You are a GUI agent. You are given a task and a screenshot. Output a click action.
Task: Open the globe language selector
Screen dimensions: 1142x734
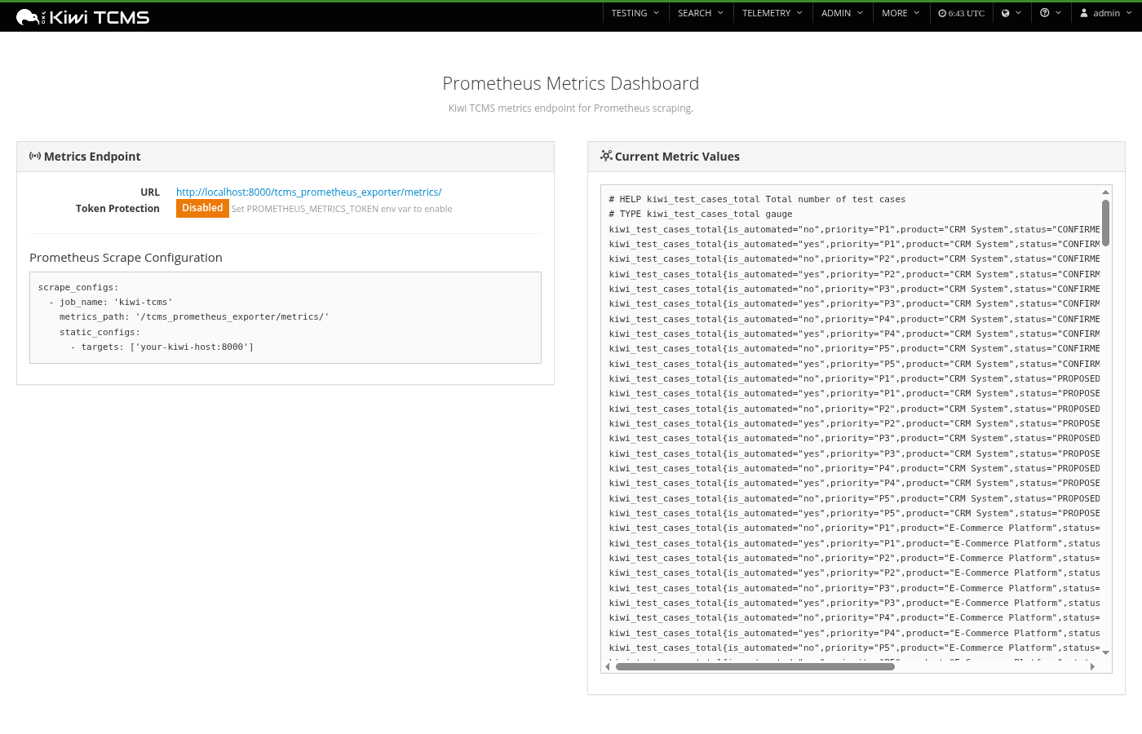(x=1011, y=13)
